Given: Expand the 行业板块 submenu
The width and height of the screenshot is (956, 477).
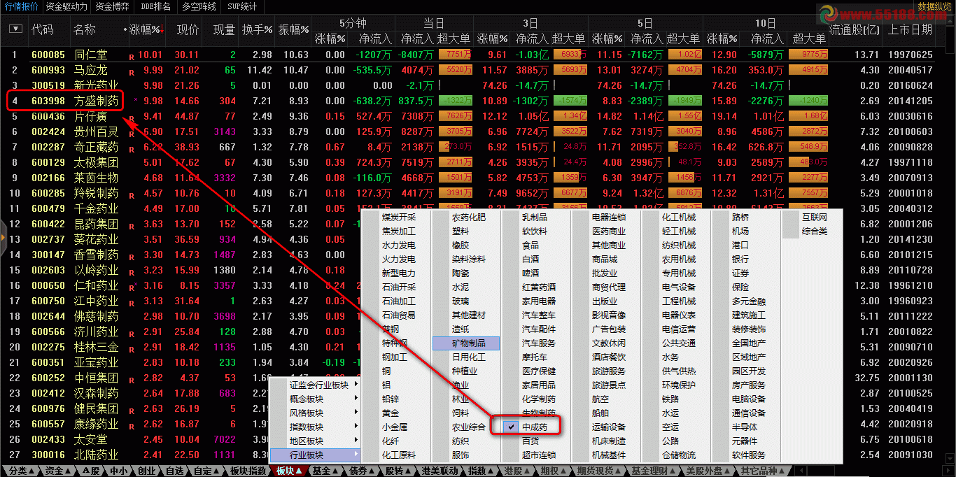Looking at the screenshot, I should (315, 455).
